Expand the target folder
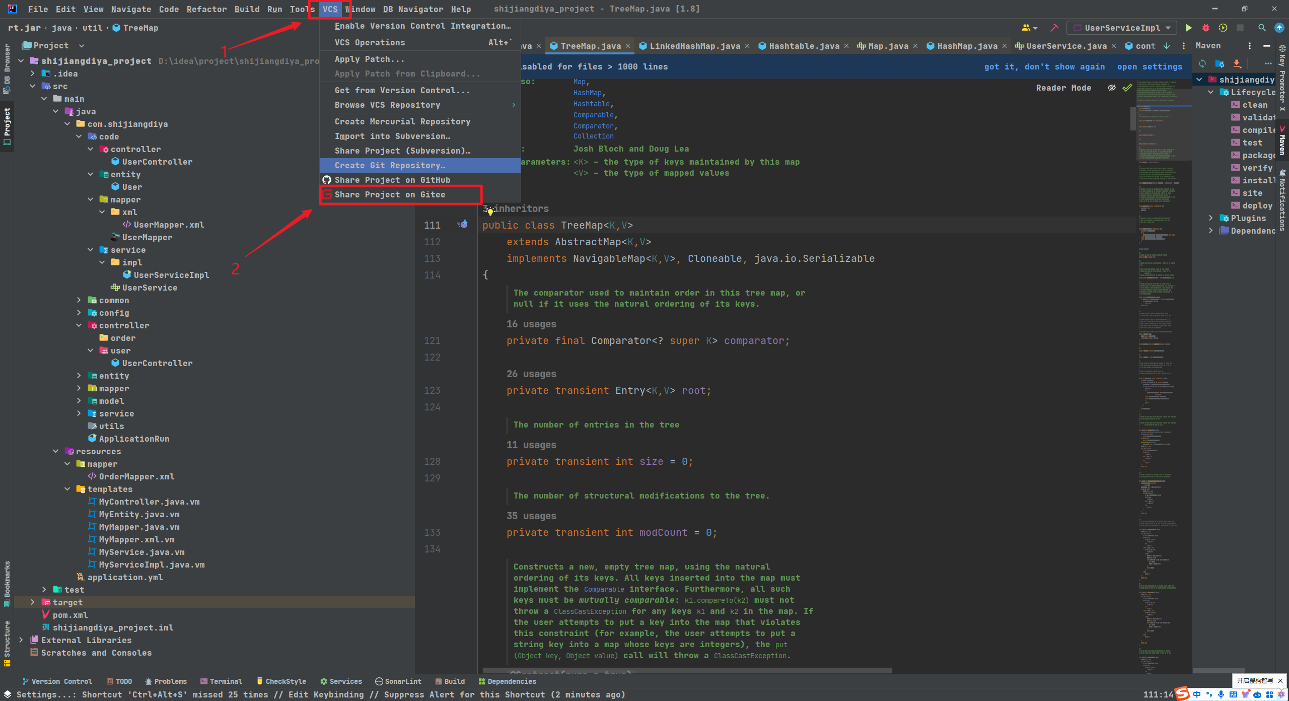This screenshot has height=701, width=1289. point(33,602)
